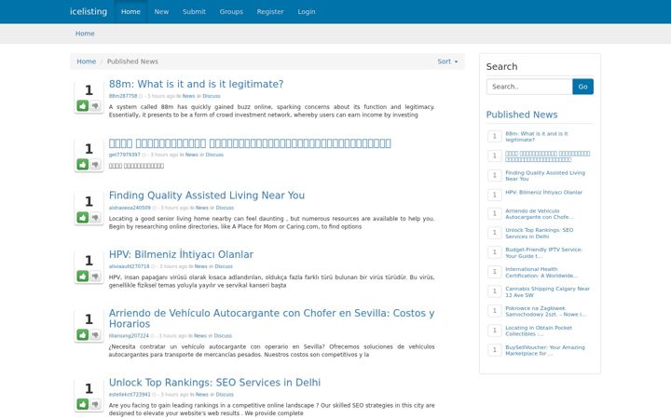Open the Groups menu item
Screen dimensions: 671x419
pyautogui.click(x=231, y=11)
